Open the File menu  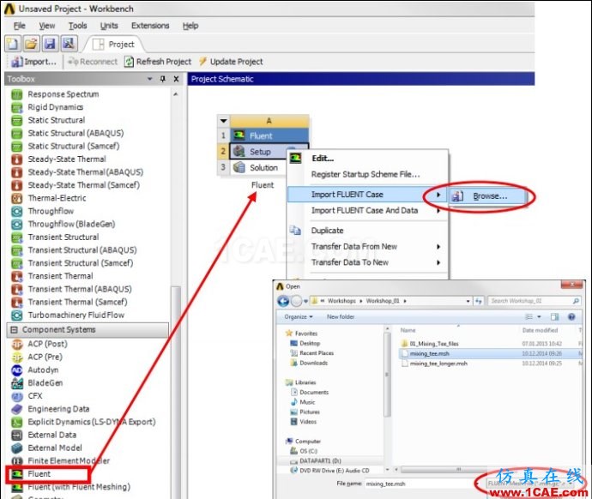[19, 26]
